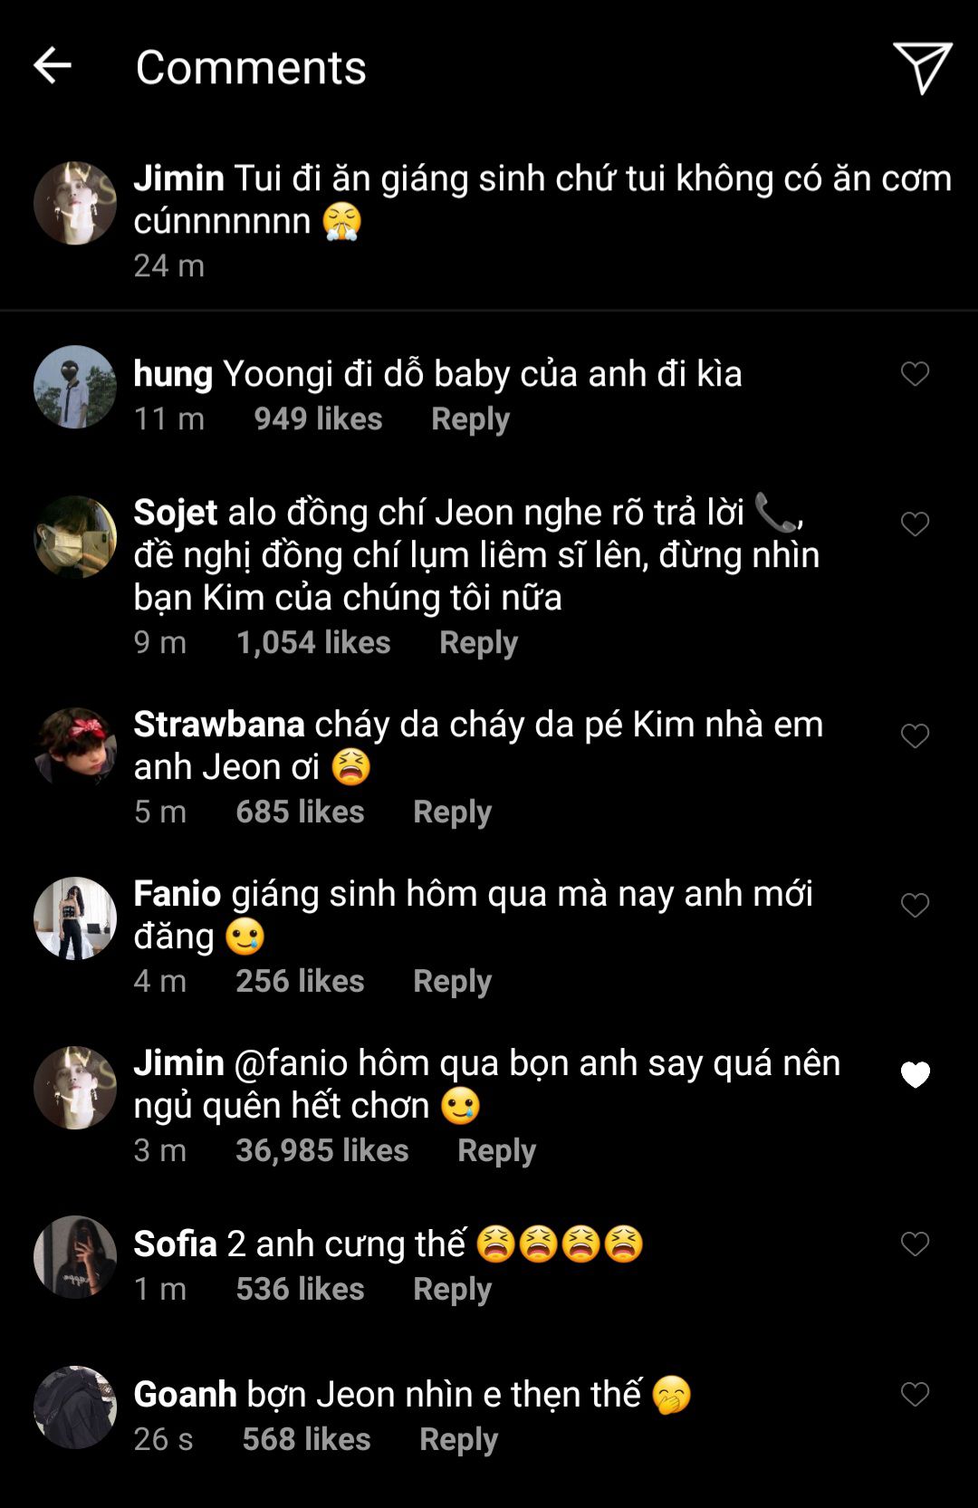Reply to Sojet's comment
This screenshot has width=978, height=1508.
[x=478, y=642]
